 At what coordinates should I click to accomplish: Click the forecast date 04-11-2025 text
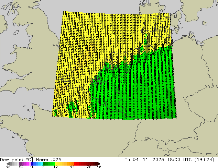click(148, 160)
